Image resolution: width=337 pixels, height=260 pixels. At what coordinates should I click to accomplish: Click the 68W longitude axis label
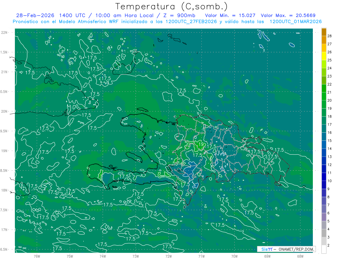(300, 256)
